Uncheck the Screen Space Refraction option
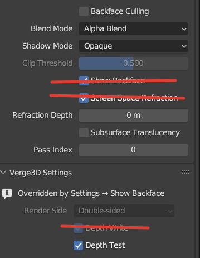The image size is (215, 258). 84,98
